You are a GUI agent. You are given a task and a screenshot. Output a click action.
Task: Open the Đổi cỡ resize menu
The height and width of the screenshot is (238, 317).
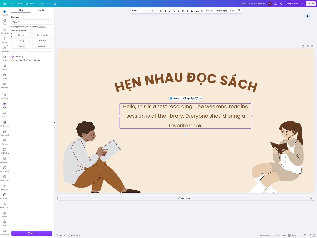pos(19,4)
